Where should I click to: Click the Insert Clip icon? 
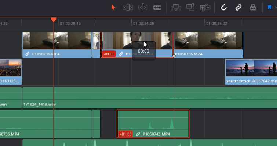tap(176, 8)
